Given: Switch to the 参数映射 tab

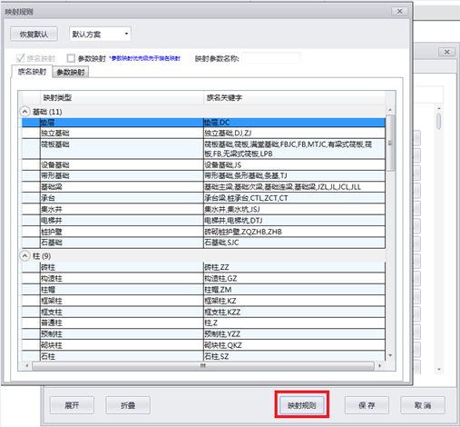Looking at the screenshot, I should (71, 73).
